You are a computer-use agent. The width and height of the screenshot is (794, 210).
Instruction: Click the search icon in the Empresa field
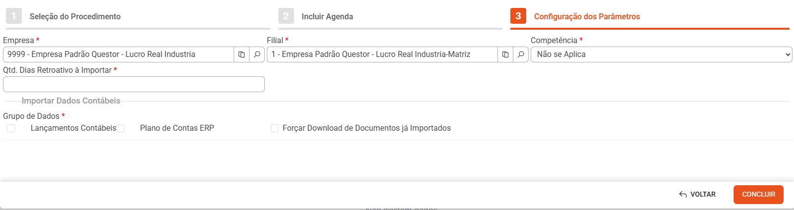coord(257,54)
